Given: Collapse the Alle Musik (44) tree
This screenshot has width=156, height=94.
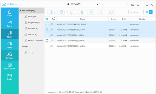Looking at the screenshot, I should coord(20,11).
